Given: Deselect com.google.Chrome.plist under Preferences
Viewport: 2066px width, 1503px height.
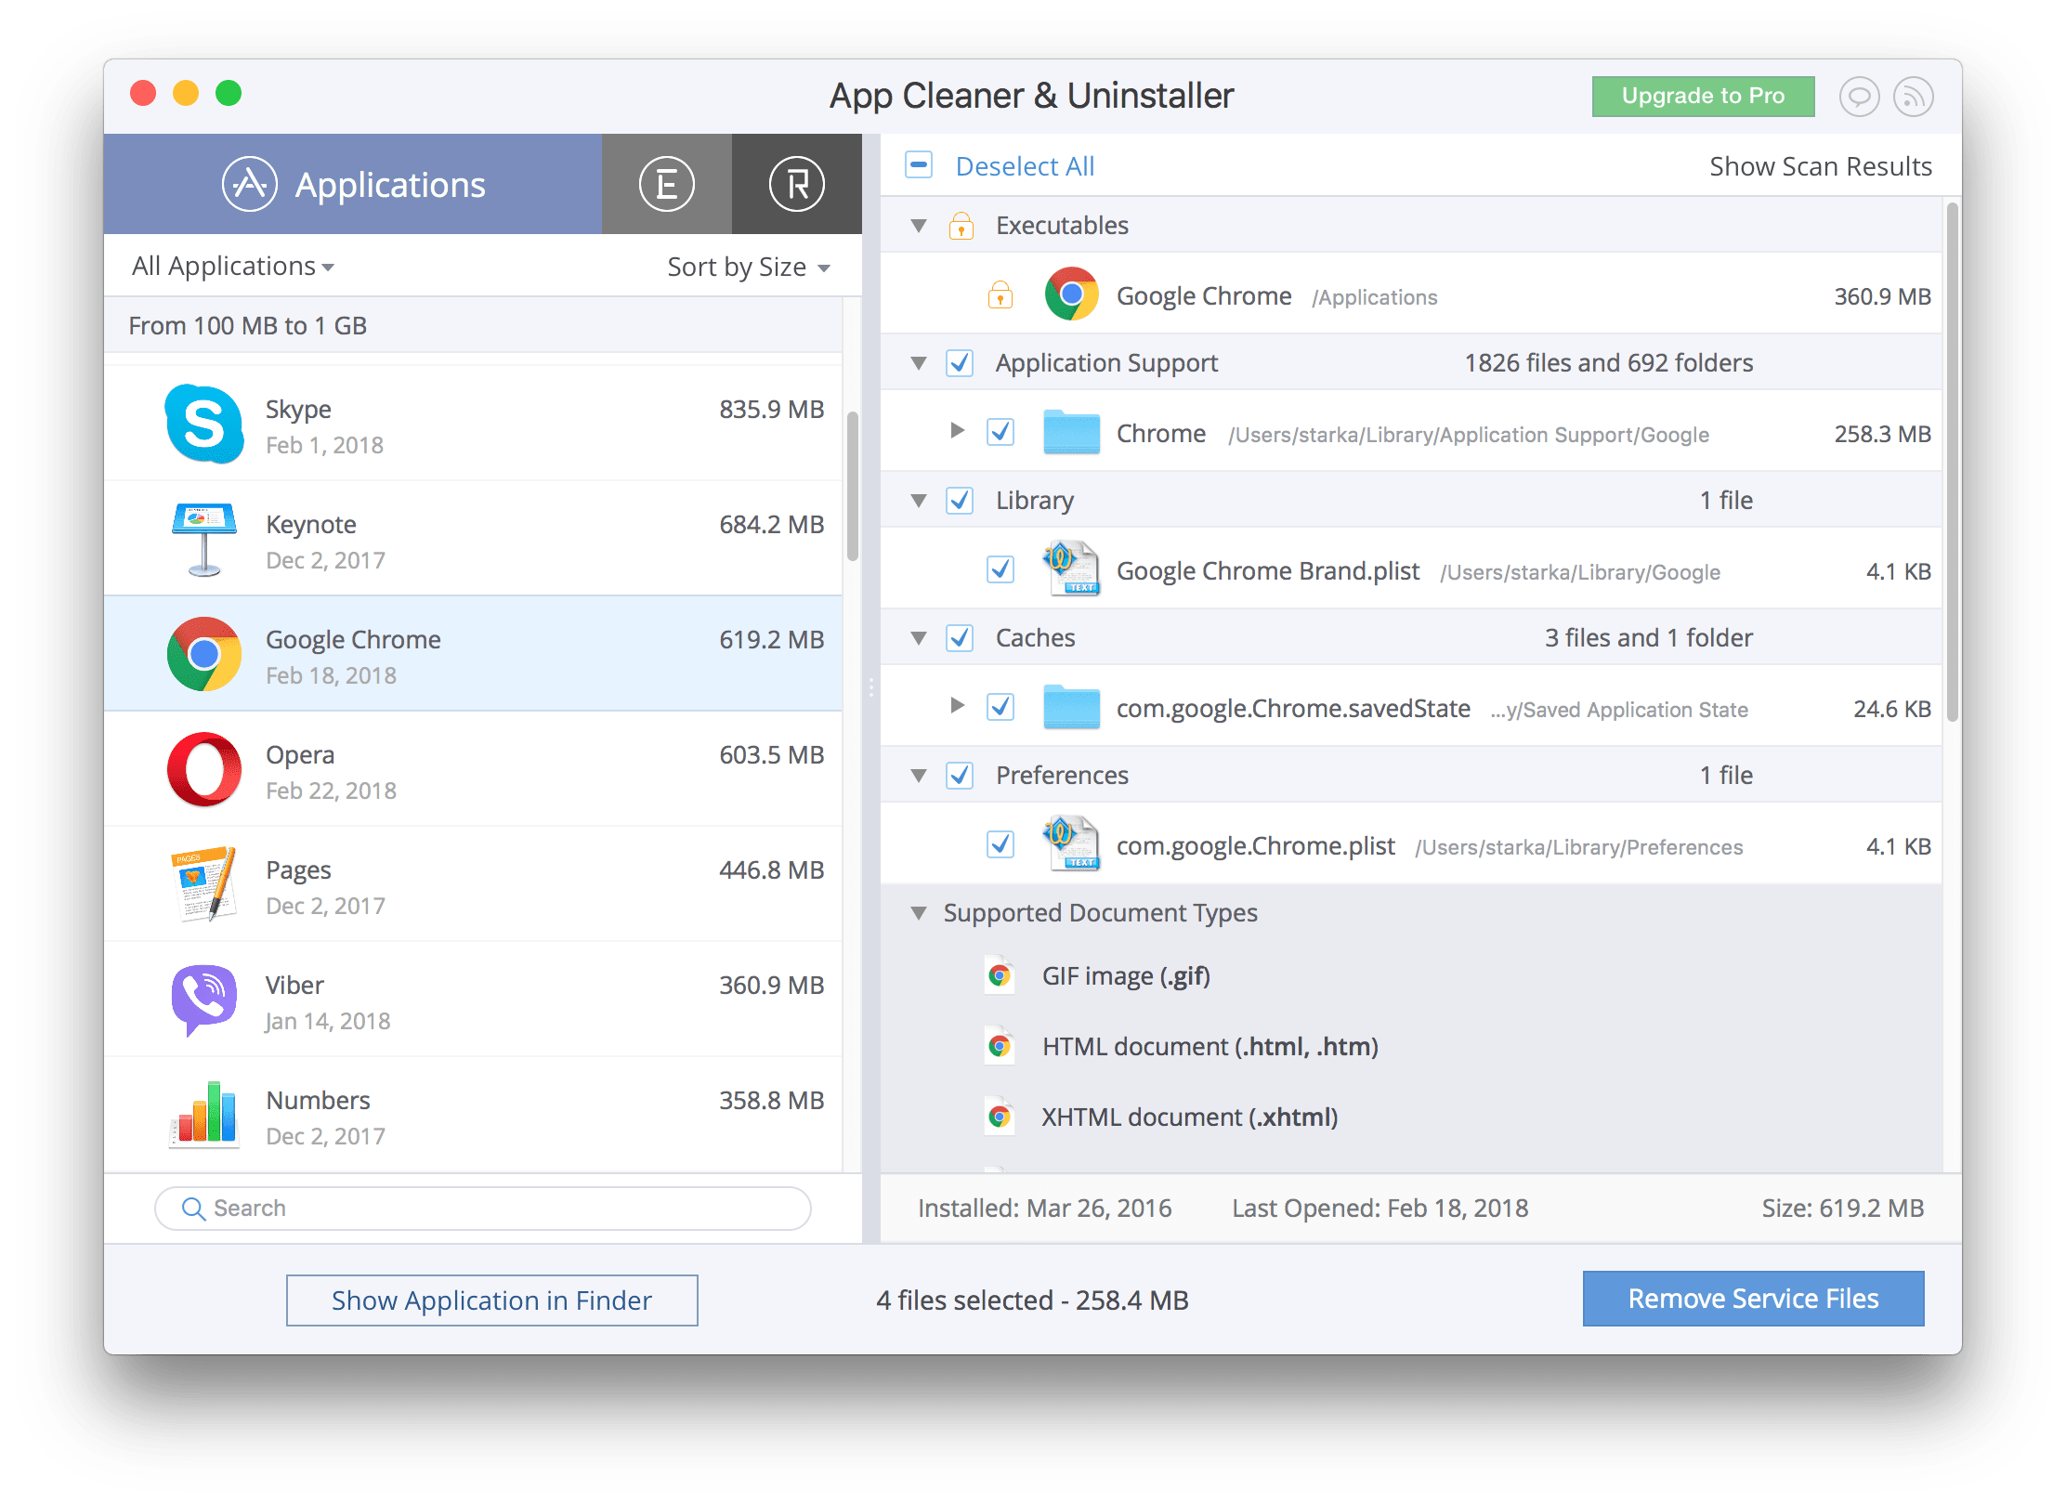Looking at the screenshot, I should click(1000, 845).
